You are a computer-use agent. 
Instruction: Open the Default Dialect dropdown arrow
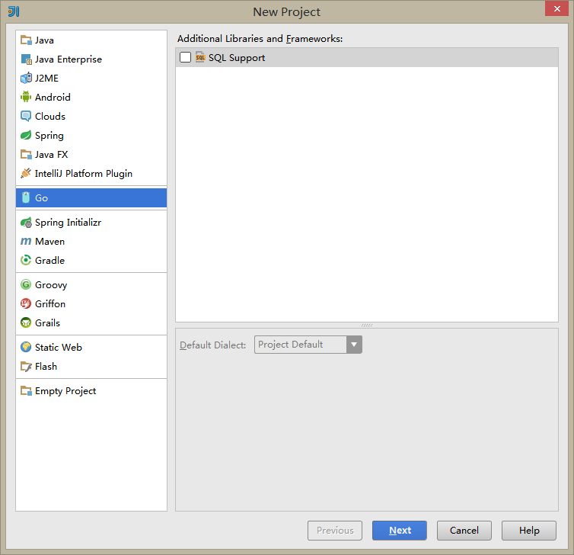(x=354, y=345)
